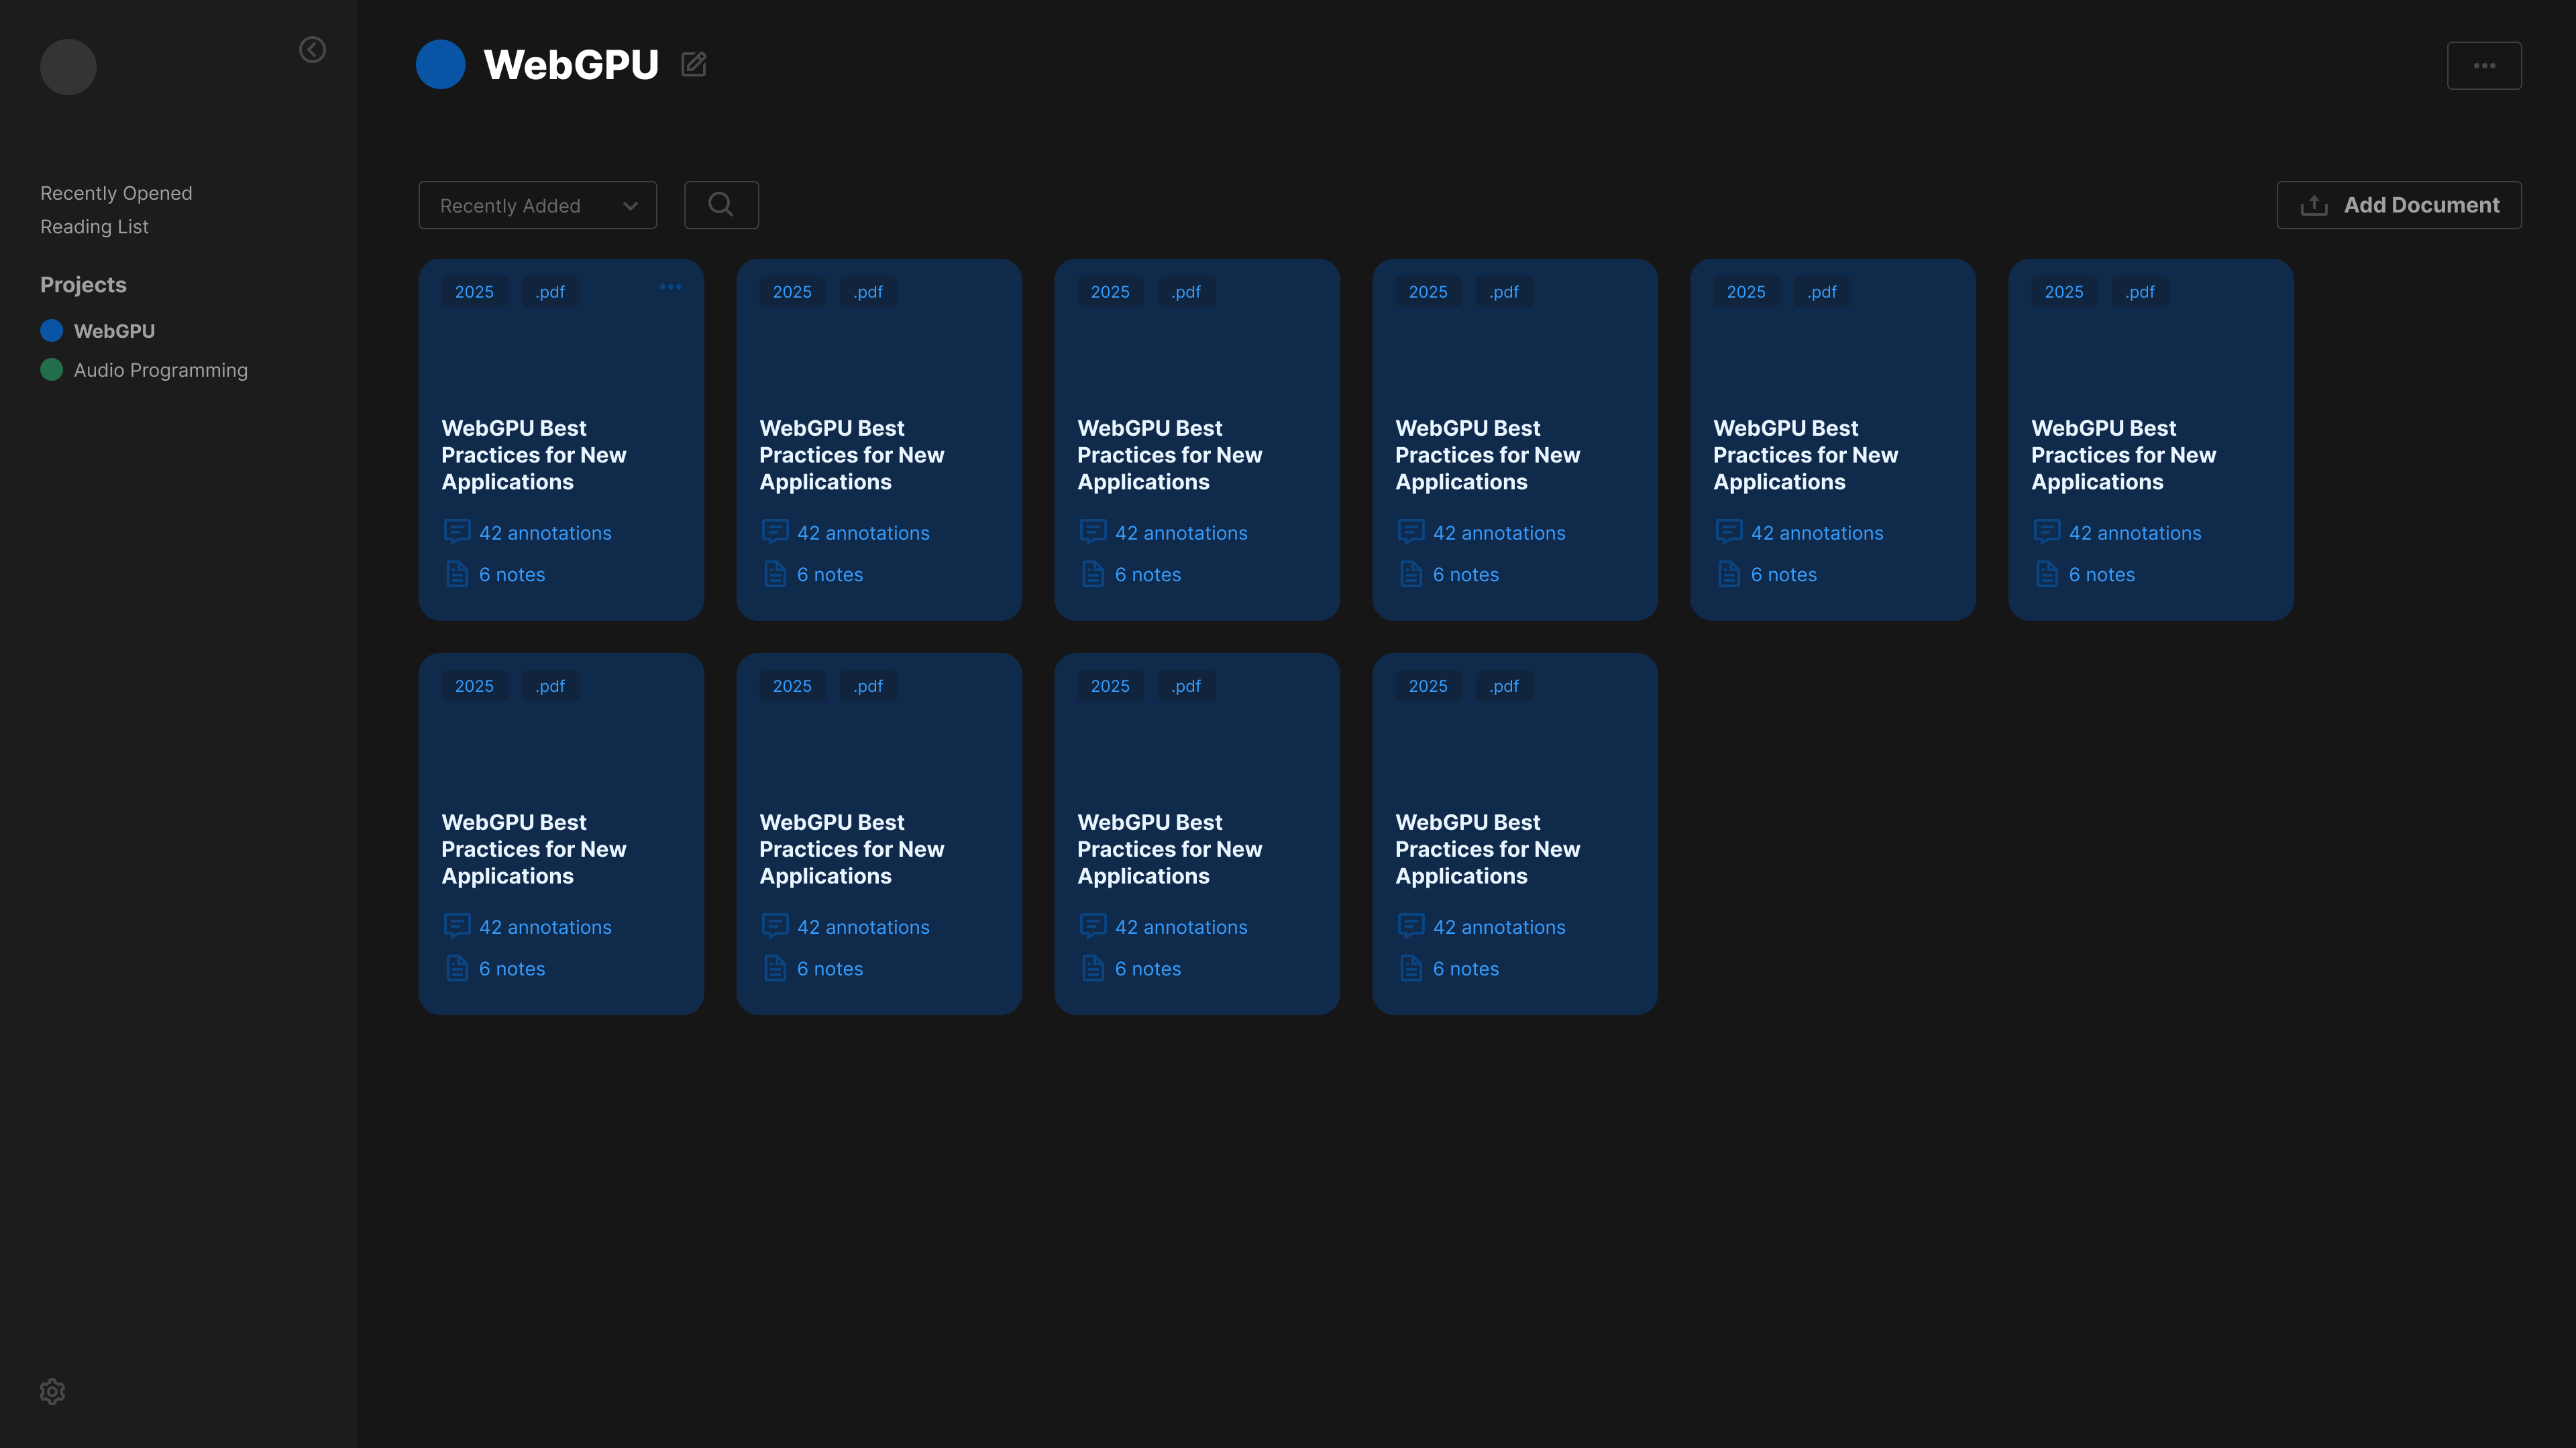Click the blue color dot next to WebGPU project
Viewport: 2576px width, 1448px height.
[x=51, y=330]
